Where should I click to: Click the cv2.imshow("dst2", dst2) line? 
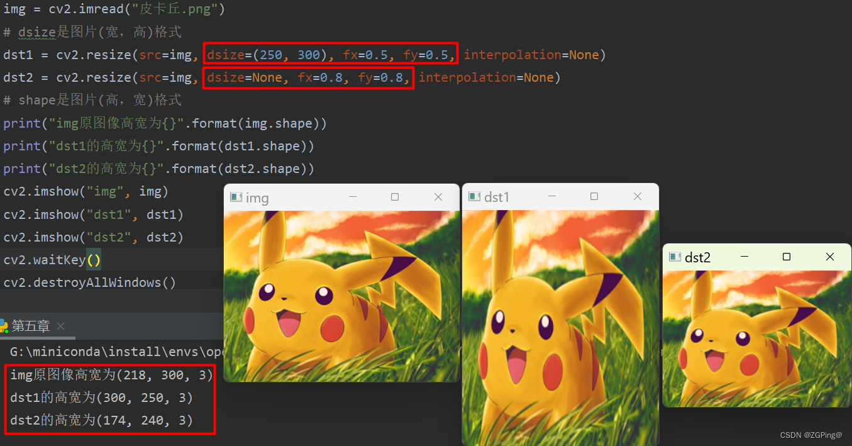tap(94, 237)
